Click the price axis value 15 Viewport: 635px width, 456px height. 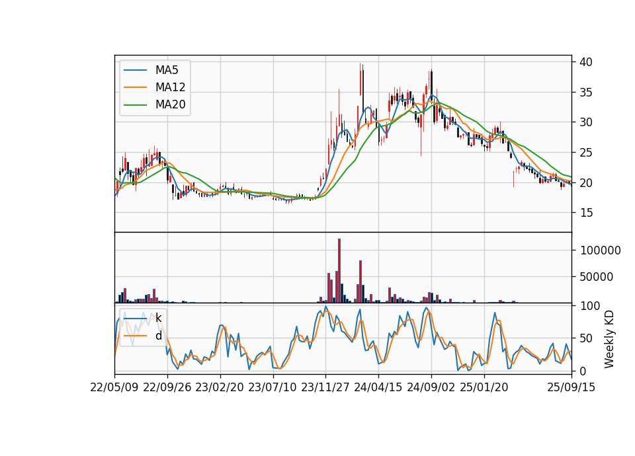coord(586,213)
